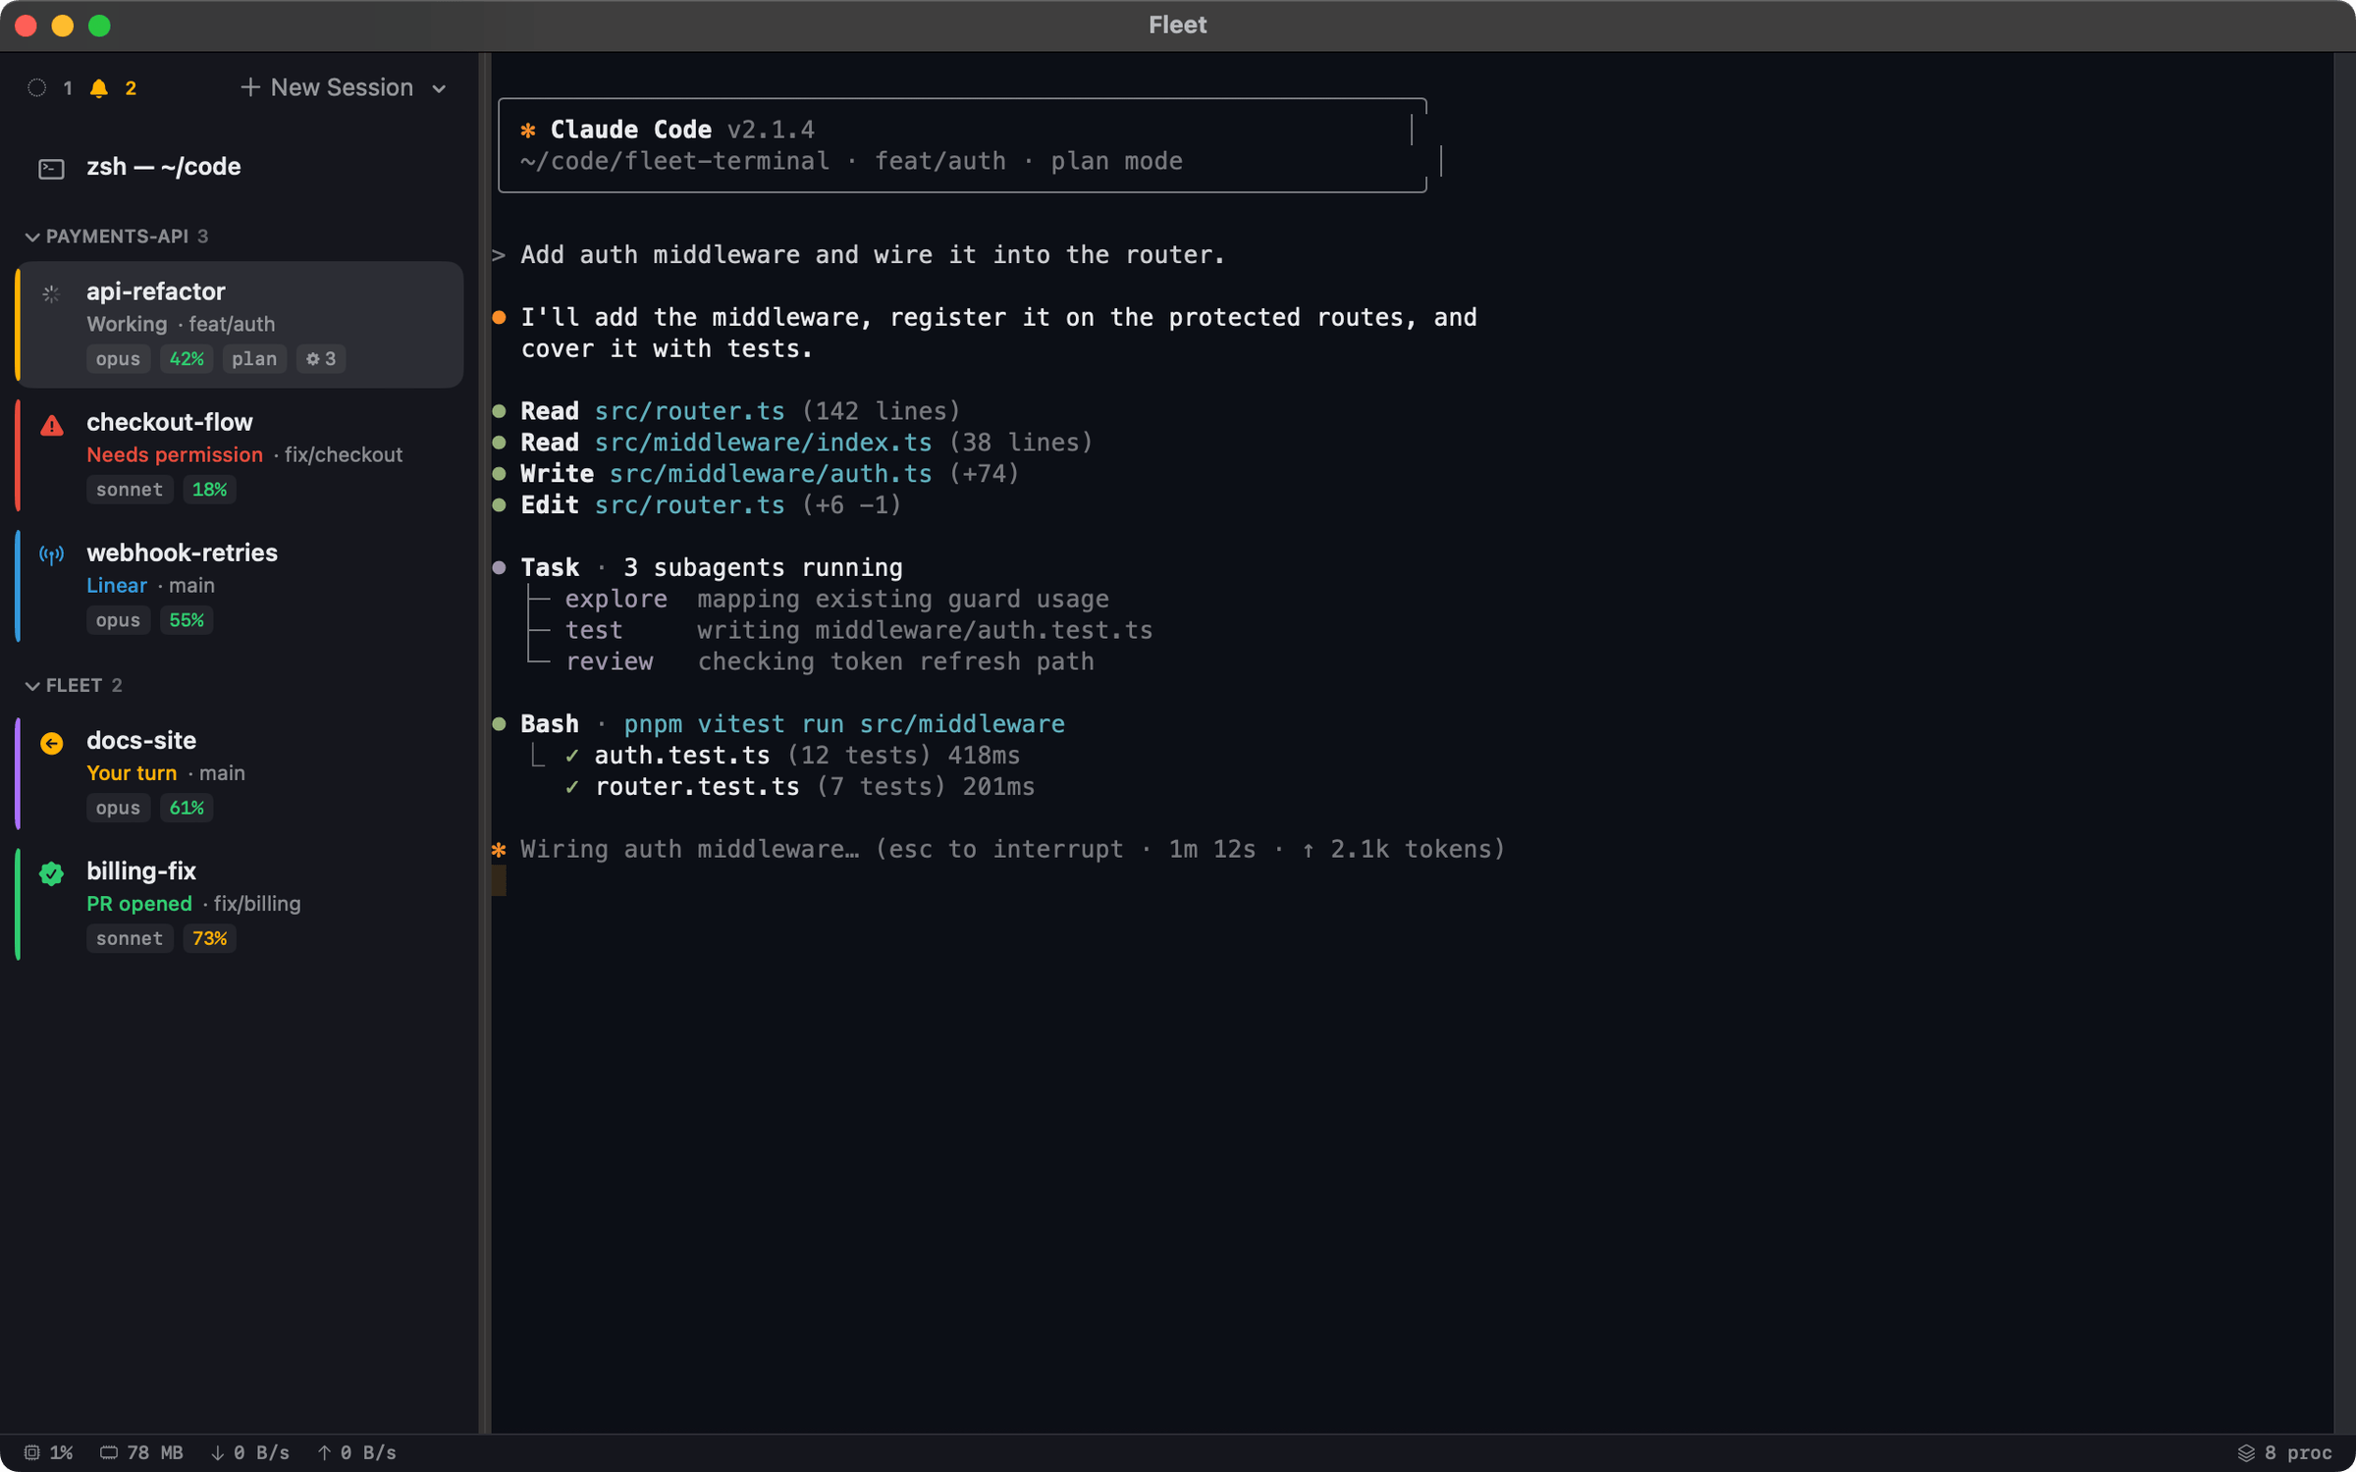Click the New Session button label
This screenshot has height=1472, width=2356.
(342, 87)
